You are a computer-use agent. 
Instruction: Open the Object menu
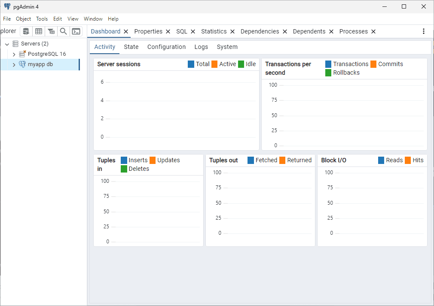click(23, 19)
